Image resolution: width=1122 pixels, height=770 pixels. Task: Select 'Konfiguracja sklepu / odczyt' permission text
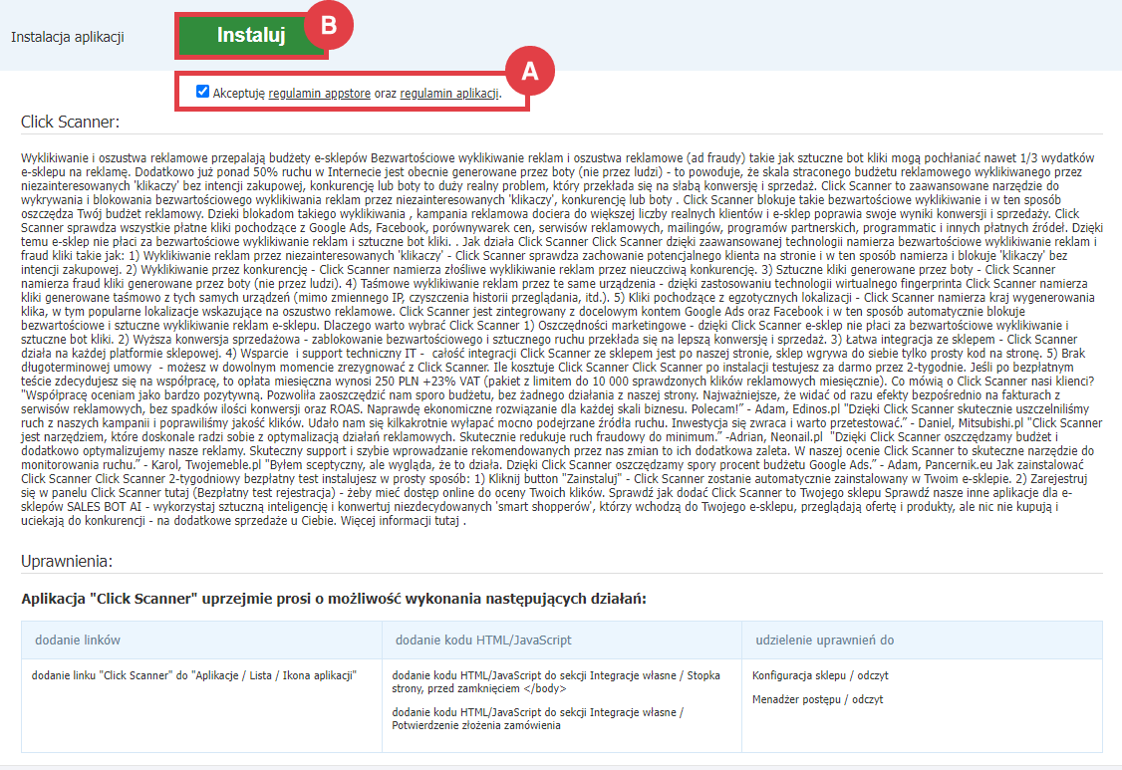point(820,675)
